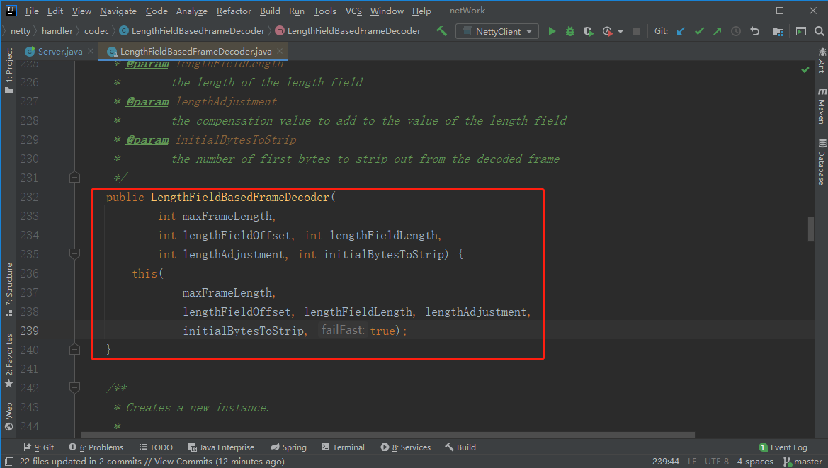Image resolution: width=828 pixels, height=468 pixels.
Task: Open the Terminal tool window
Action: pos(343,447)
